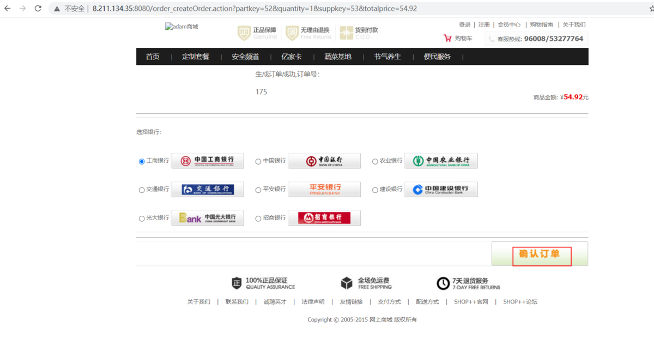Viewport: 654px width, 346px height.
Task: Open 关于我们 link in top header
Action: click(x=574, y=25)
